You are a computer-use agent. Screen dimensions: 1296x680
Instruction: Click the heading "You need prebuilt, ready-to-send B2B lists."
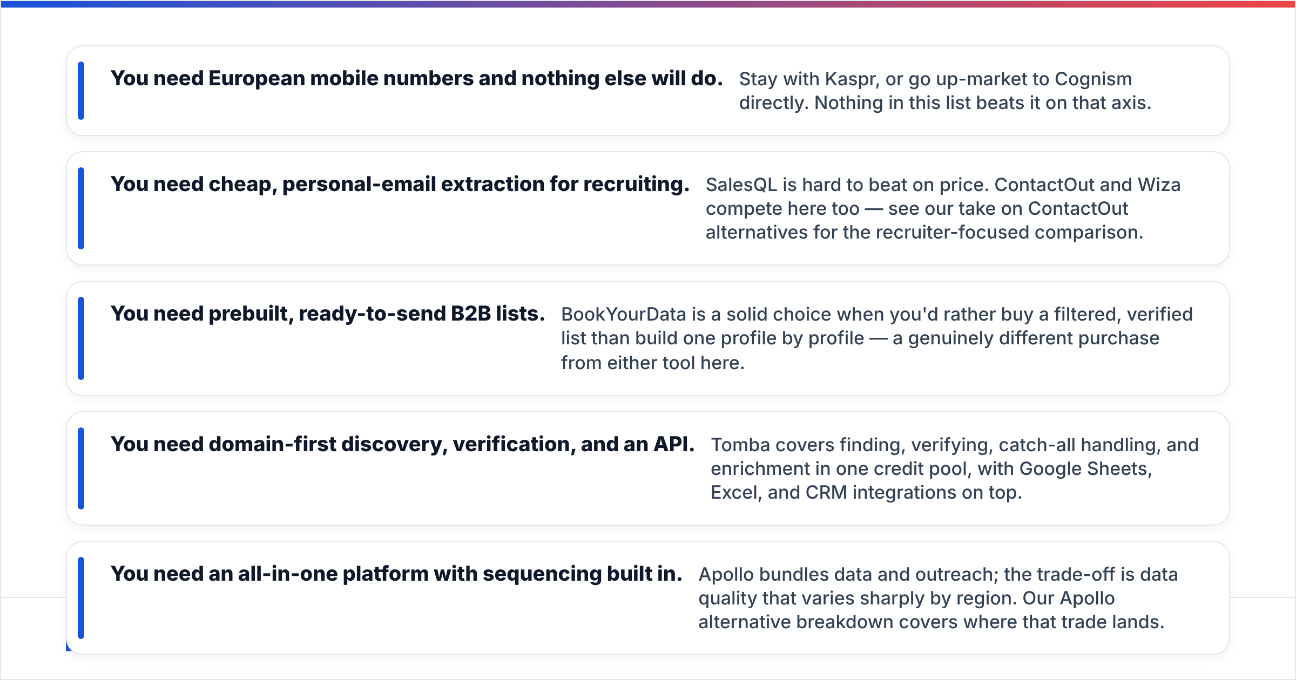(327, 314)
